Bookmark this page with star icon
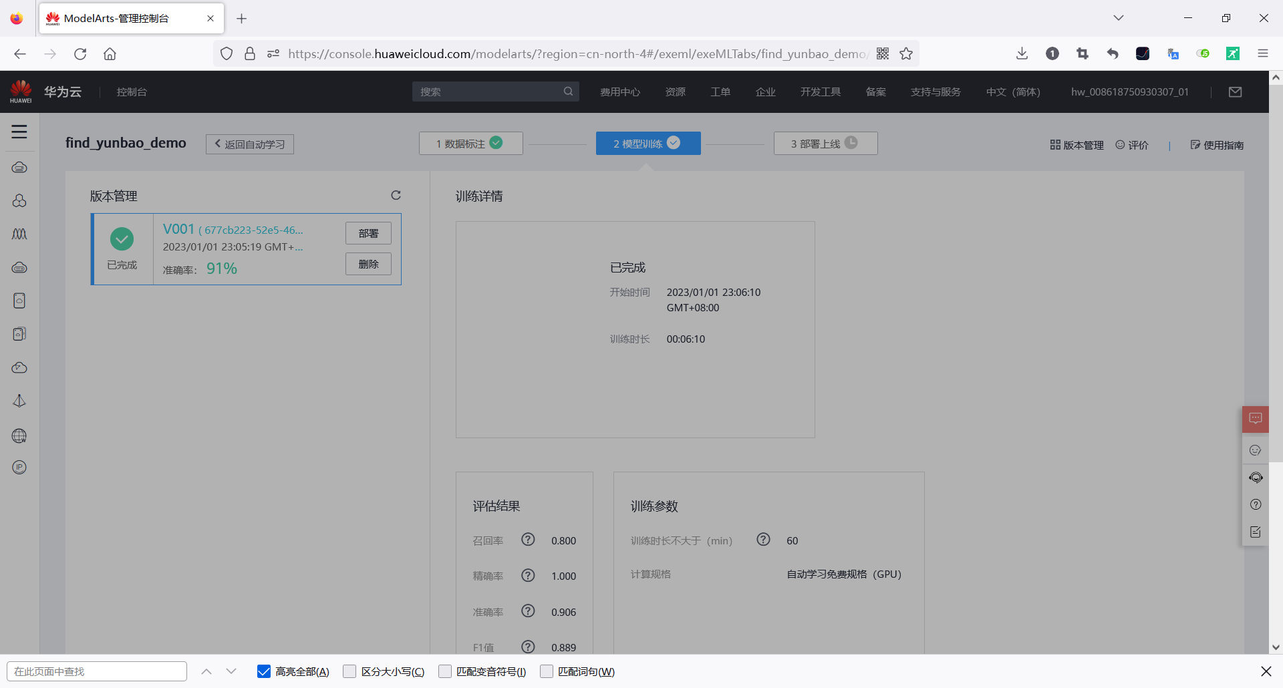Image resolution: width=1283 pixels, height=688 pixels. 906,53
